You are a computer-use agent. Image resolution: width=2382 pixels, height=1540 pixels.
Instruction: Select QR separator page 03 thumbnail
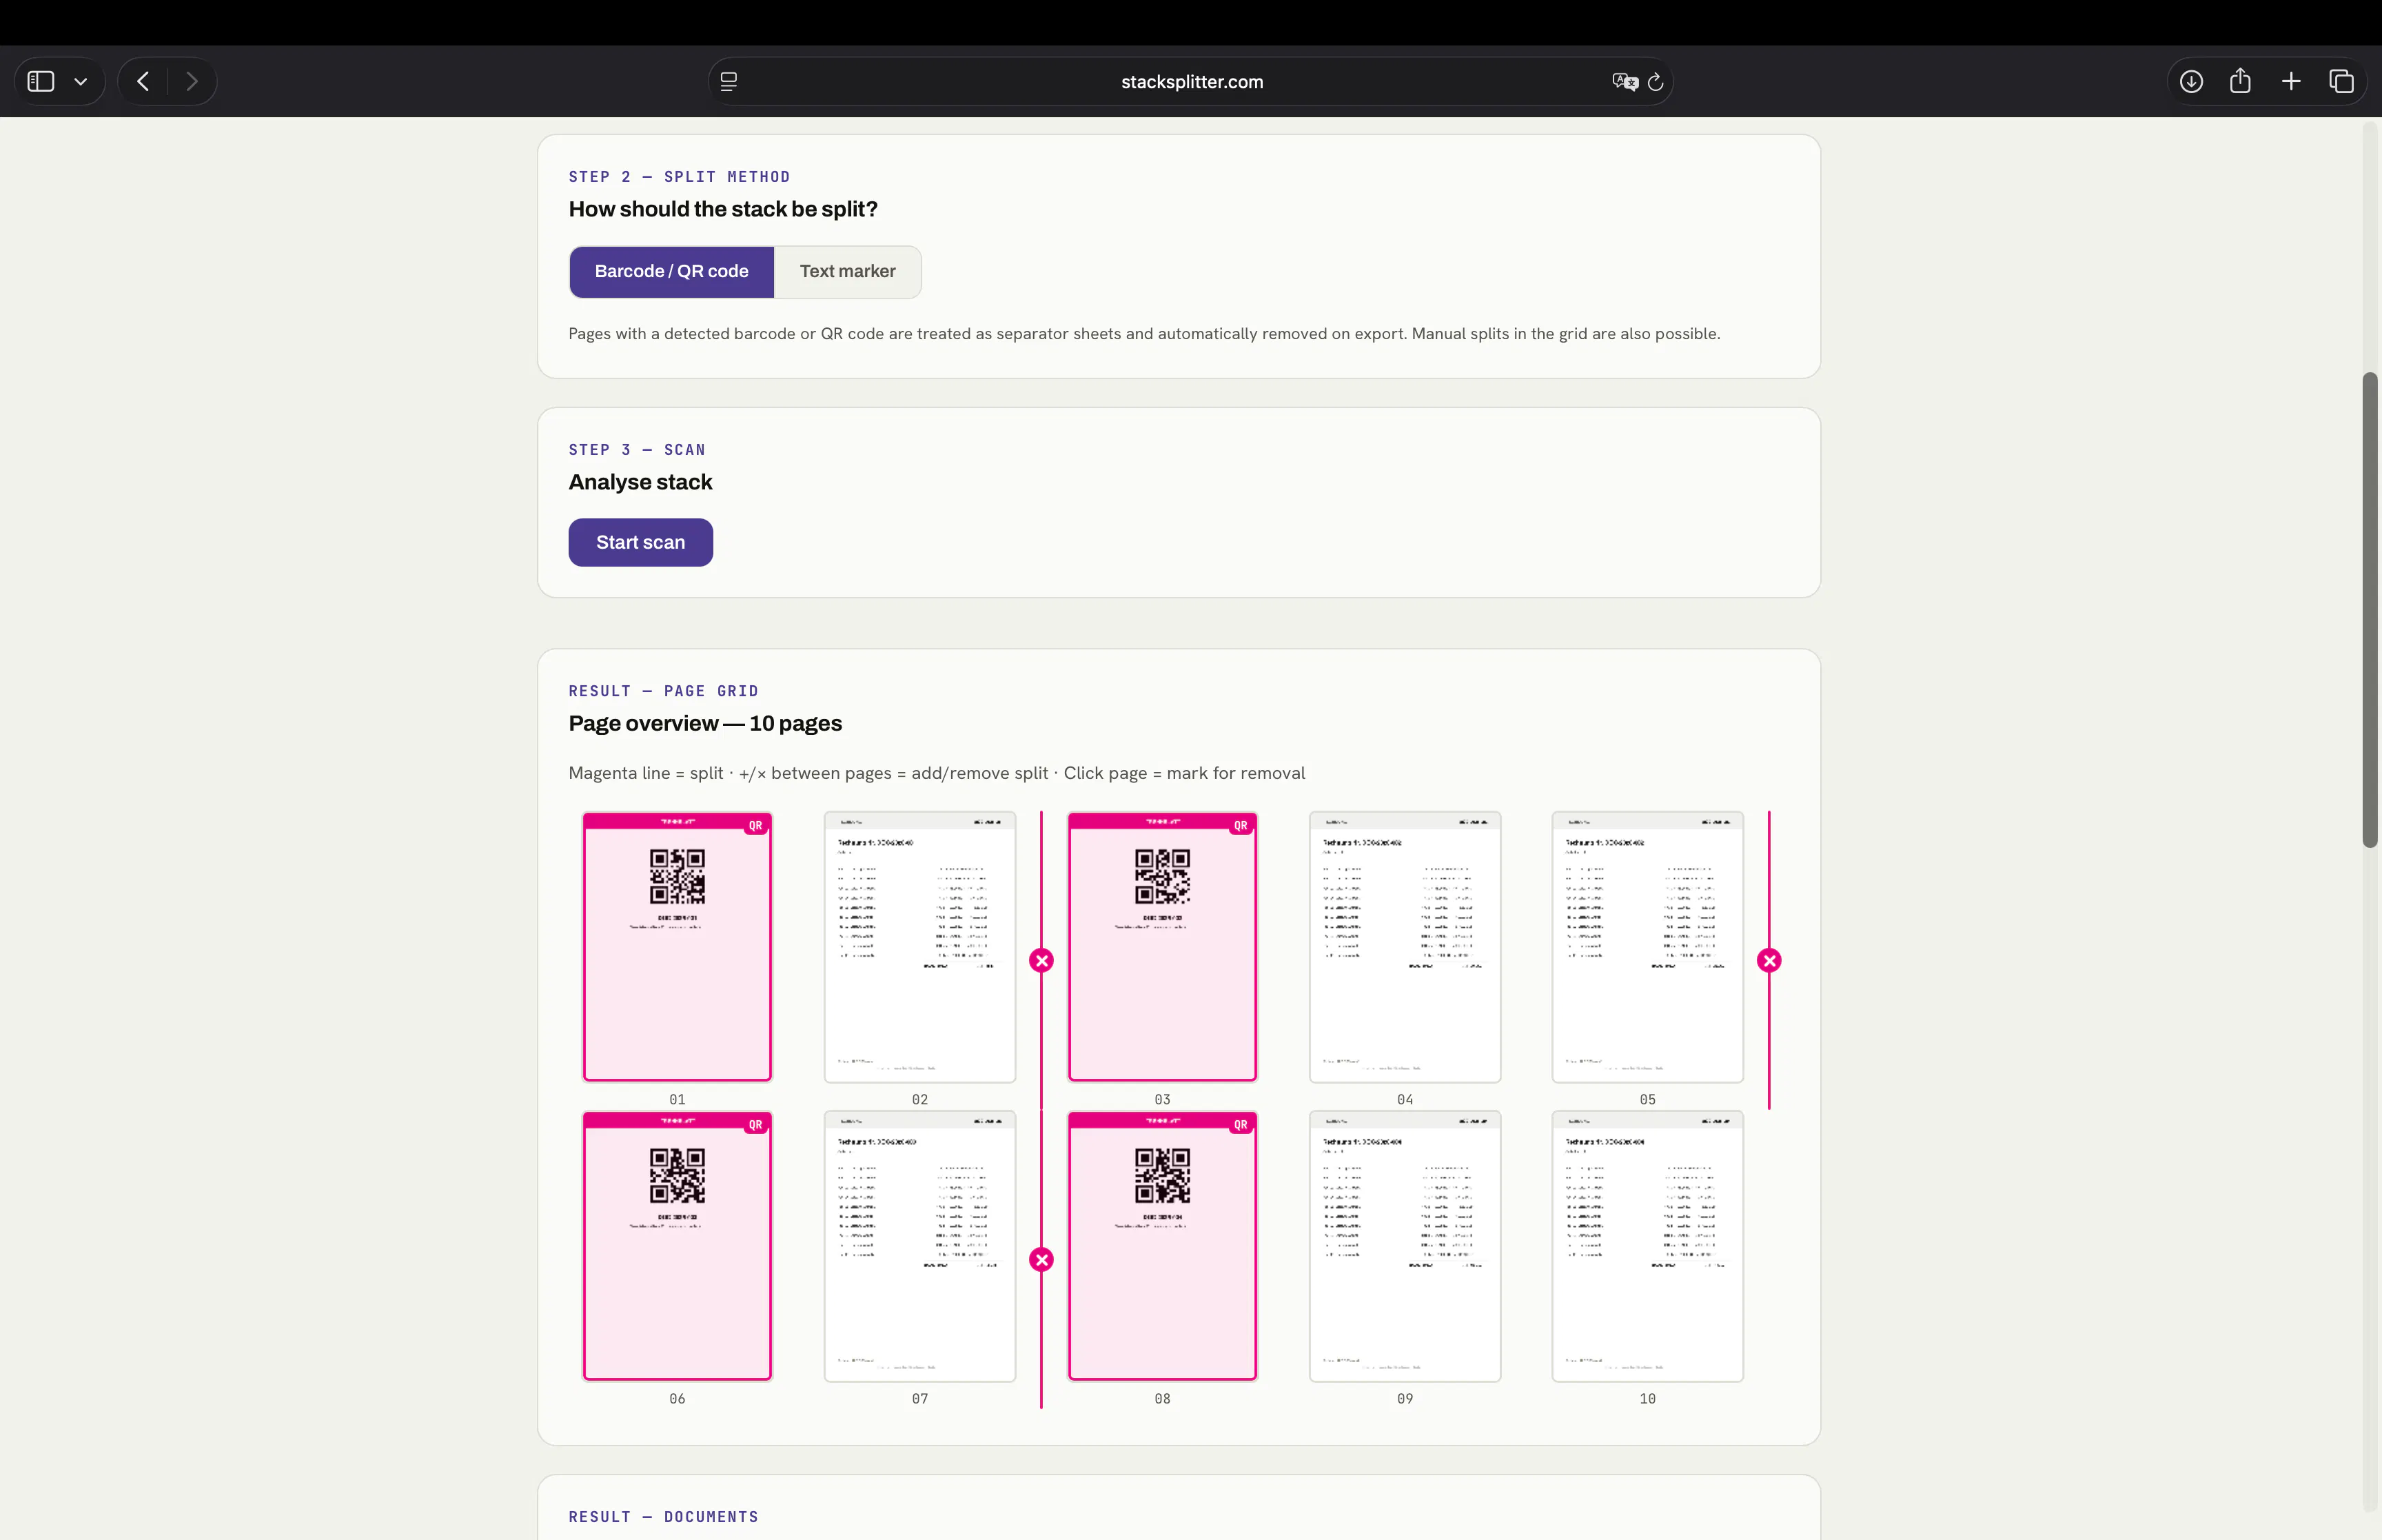(1163, 946)
